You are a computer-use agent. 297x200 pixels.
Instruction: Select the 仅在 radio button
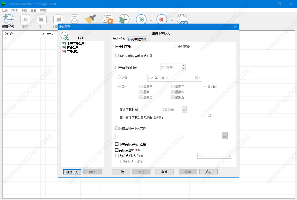pyautogui.click(x=119, y=77)
